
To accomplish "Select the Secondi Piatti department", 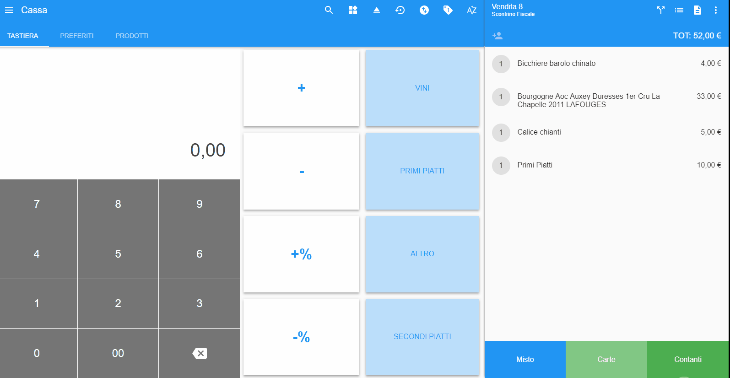I will (422, 337).
